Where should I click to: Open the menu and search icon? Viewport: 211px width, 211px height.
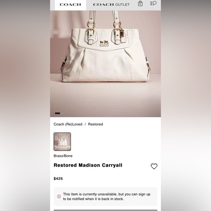(x=153, y=3)
